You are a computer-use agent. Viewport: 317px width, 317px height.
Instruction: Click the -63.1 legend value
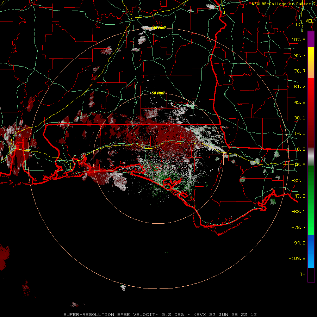[298, 212]
